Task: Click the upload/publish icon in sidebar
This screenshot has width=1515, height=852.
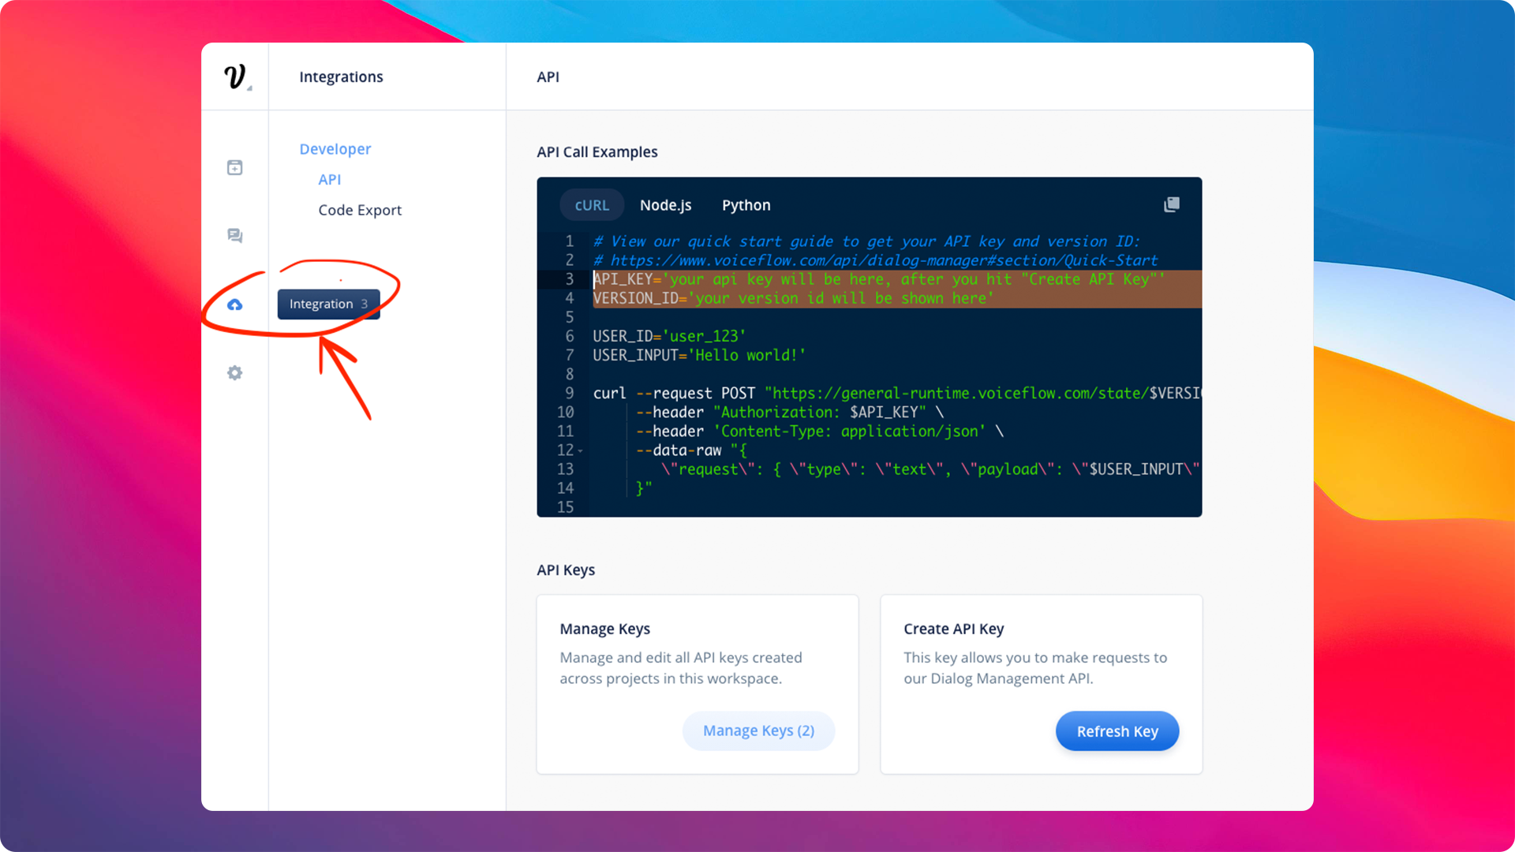Action: coord(234,303)
